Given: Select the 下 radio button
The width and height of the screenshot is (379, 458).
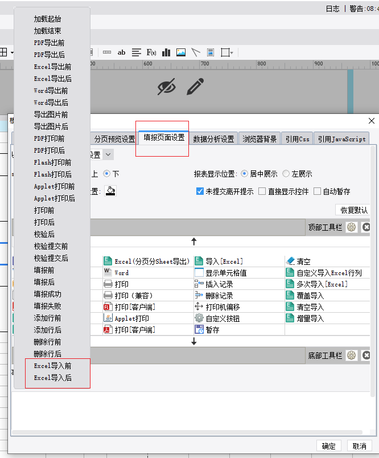Looking at the screenshot, I should click(x=107, y=174).
